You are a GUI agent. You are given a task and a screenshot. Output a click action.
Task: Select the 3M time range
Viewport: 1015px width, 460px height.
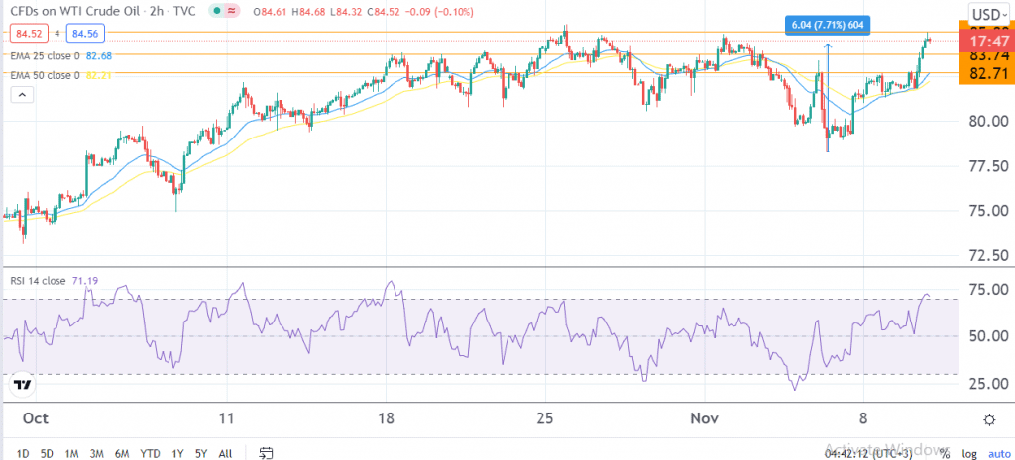(x=97, y=453)
